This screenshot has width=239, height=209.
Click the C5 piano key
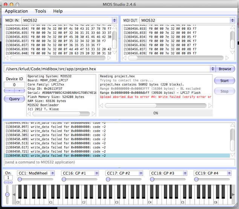183,201
